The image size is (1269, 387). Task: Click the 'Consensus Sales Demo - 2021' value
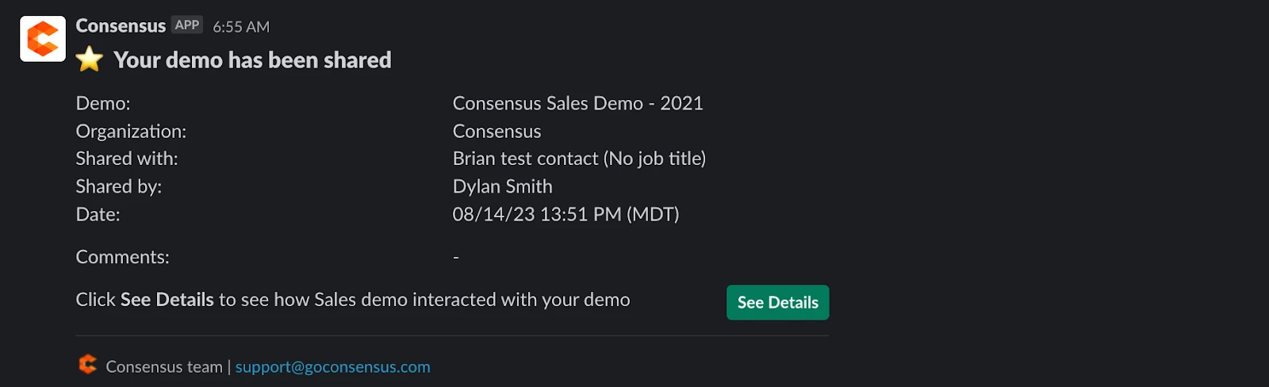click(577, 103)
